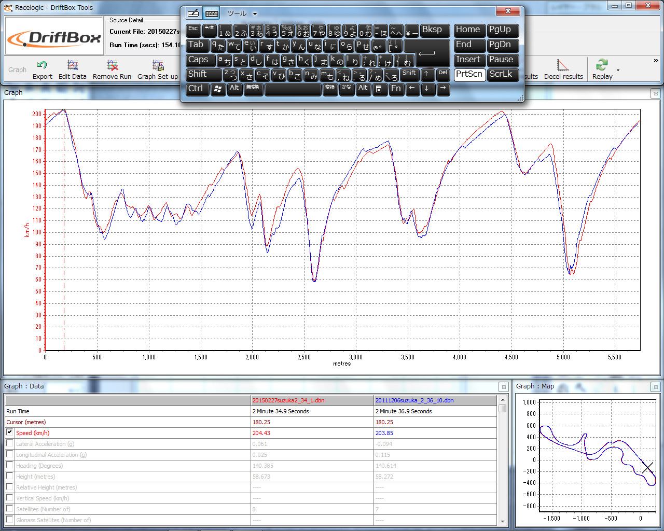Image resolution: width=664 pixels, height=531 pixels.
Task: Open Graph Set-up tool
Action: click(158, 70)
